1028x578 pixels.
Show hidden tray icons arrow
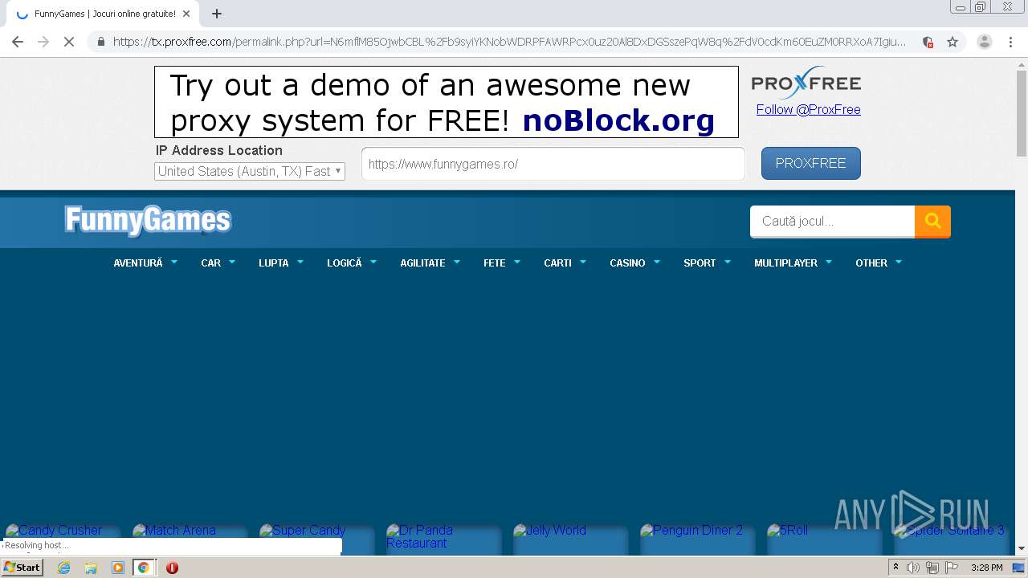click(895, 568)
